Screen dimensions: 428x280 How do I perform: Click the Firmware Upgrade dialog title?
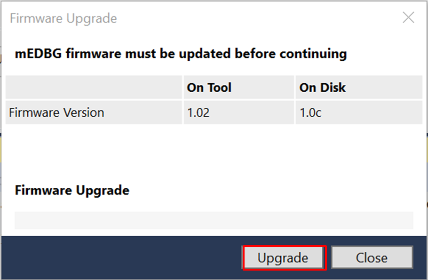click(63, 18)
